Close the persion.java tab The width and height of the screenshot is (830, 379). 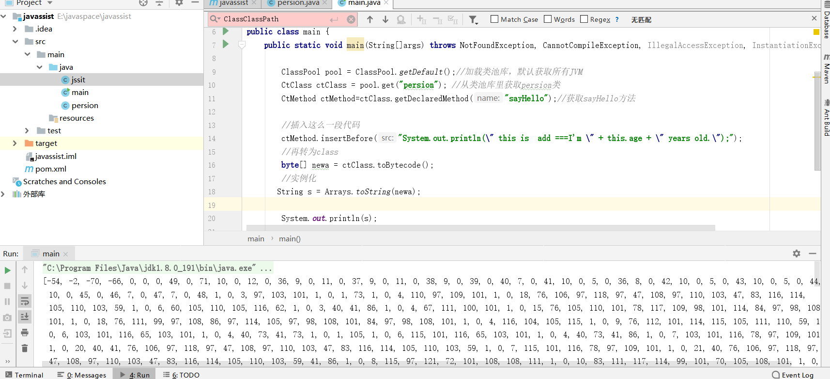coord(325,3)
